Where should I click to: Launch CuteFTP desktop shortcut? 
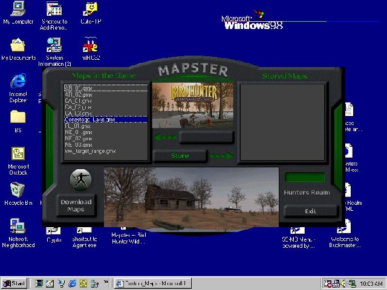click(91, 13)
